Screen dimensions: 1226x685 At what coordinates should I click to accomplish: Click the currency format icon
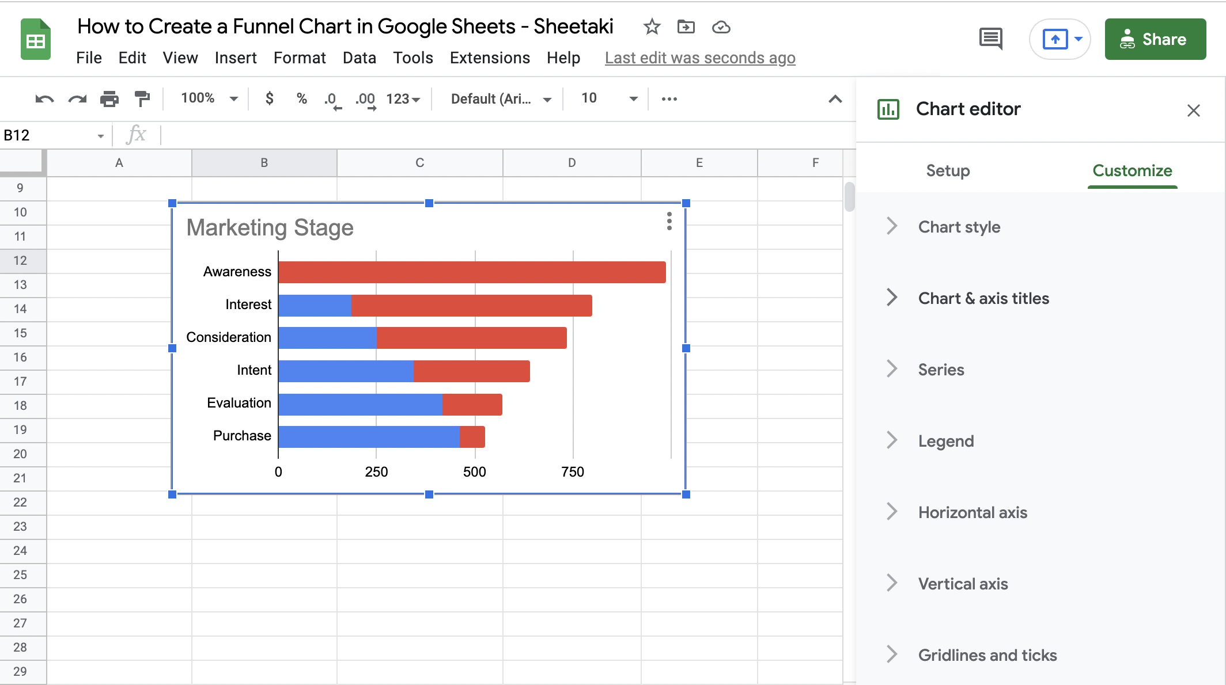269,98
